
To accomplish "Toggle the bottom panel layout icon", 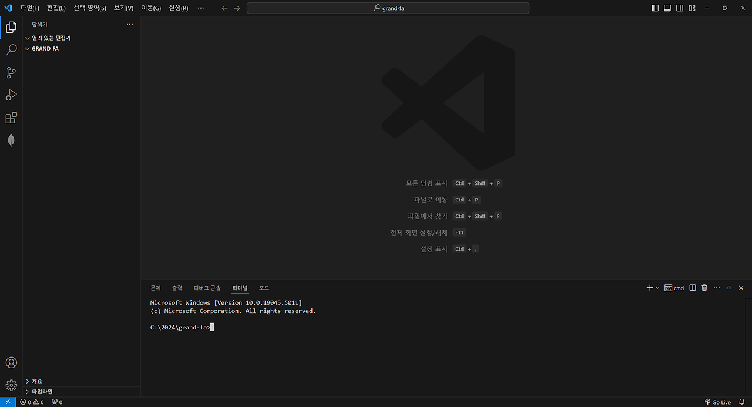I will tap(667, 8).
